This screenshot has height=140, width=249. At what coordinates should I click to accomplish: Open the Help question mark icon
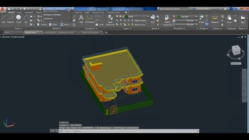(225, 9)
